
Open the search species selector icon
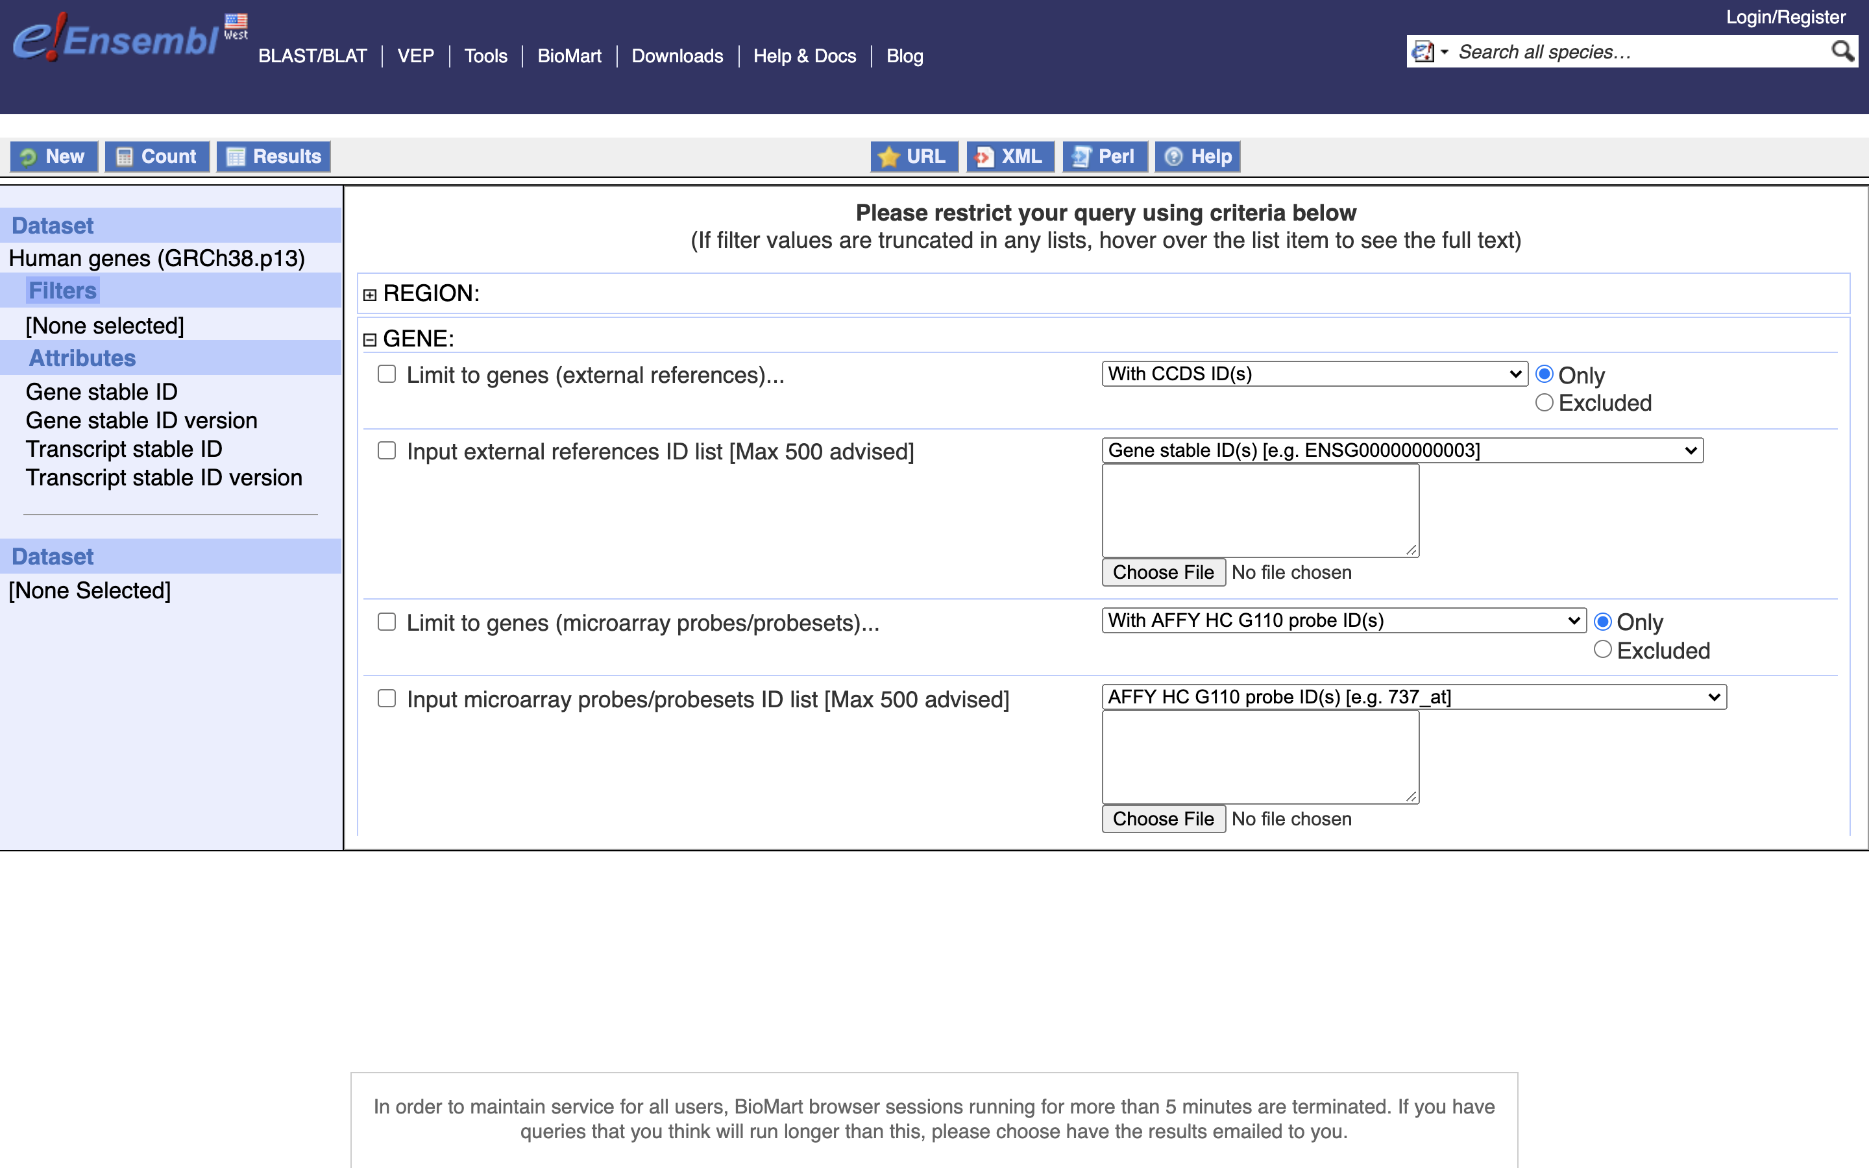(1429, 52)
